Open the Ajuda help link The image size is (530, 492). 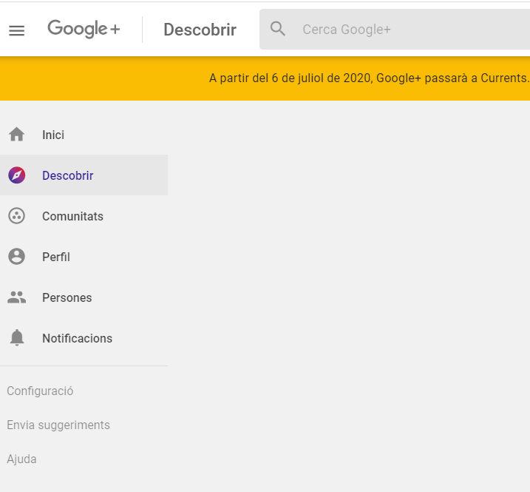tap(21, 459)
